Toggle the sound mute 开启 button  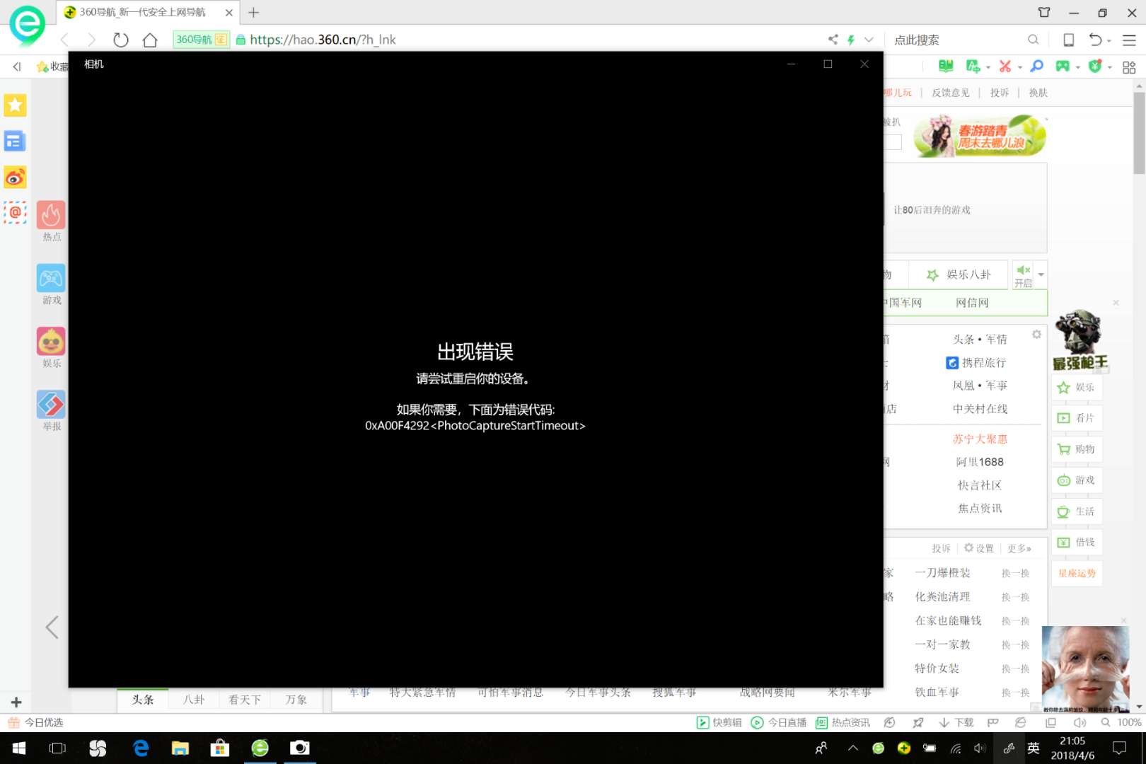[x=1023, y=276]
